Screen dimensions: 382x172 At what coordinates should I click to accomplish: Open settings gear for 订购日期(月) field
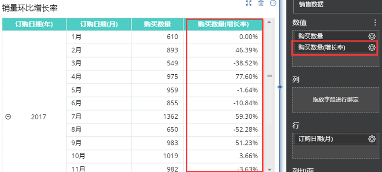coord(371,139)
